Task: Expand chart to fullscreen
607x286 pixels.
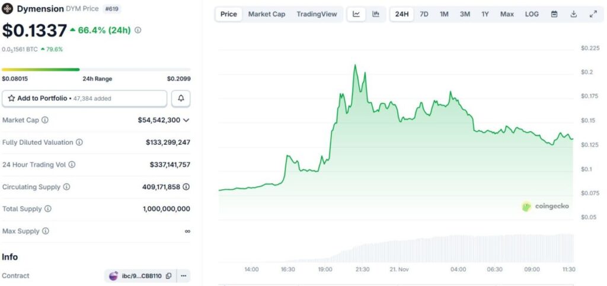Action: 593,14
